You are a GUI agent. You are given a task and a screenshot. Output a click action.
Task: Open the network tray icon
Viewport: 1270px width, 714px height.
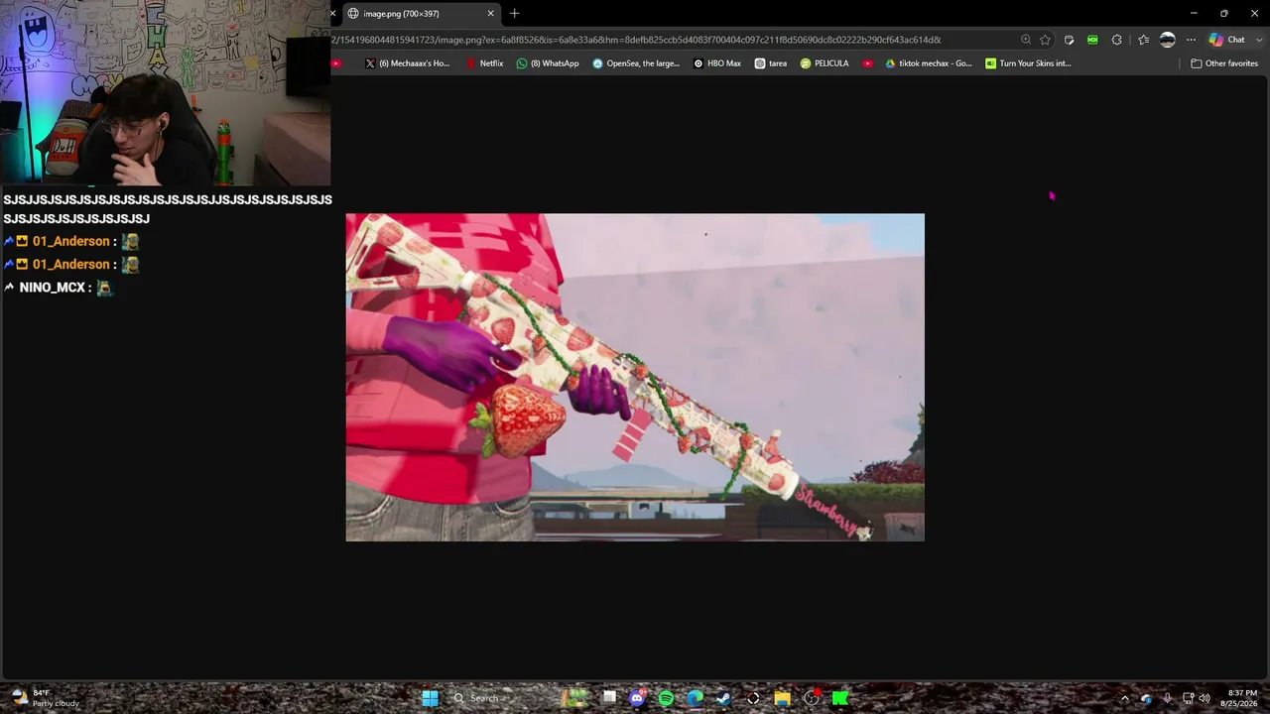click(x=1188, y=698)
